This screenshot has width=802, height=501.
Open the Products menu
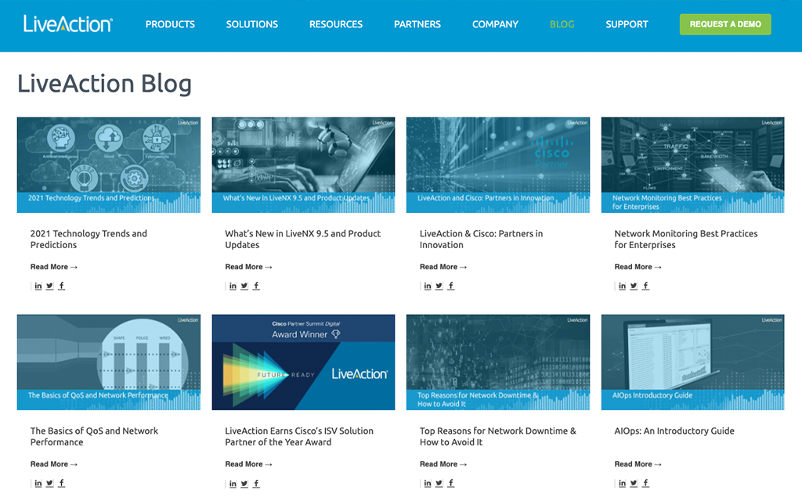pyautogui.click(x=170, y=24)
